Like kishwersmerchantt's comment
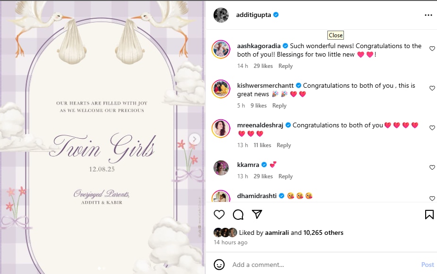Viewport: 437px width, 274px height. point(432,88)
